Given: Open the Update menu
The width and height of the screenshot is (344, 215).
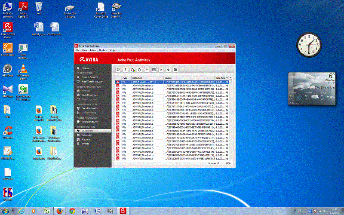Looking at the screenshot, I should tap(103, 50).
